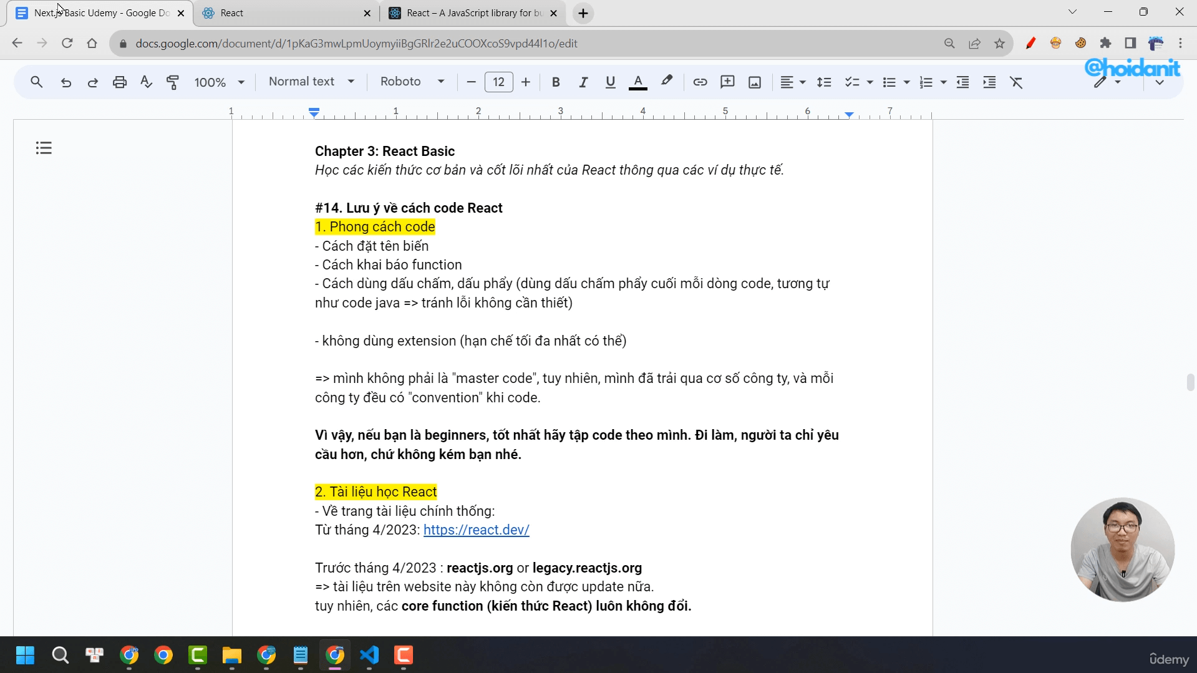This screenshot has height=673, width=1197.
Task: Open the https://react.dev/ link
Action: [x=476, y=530]
